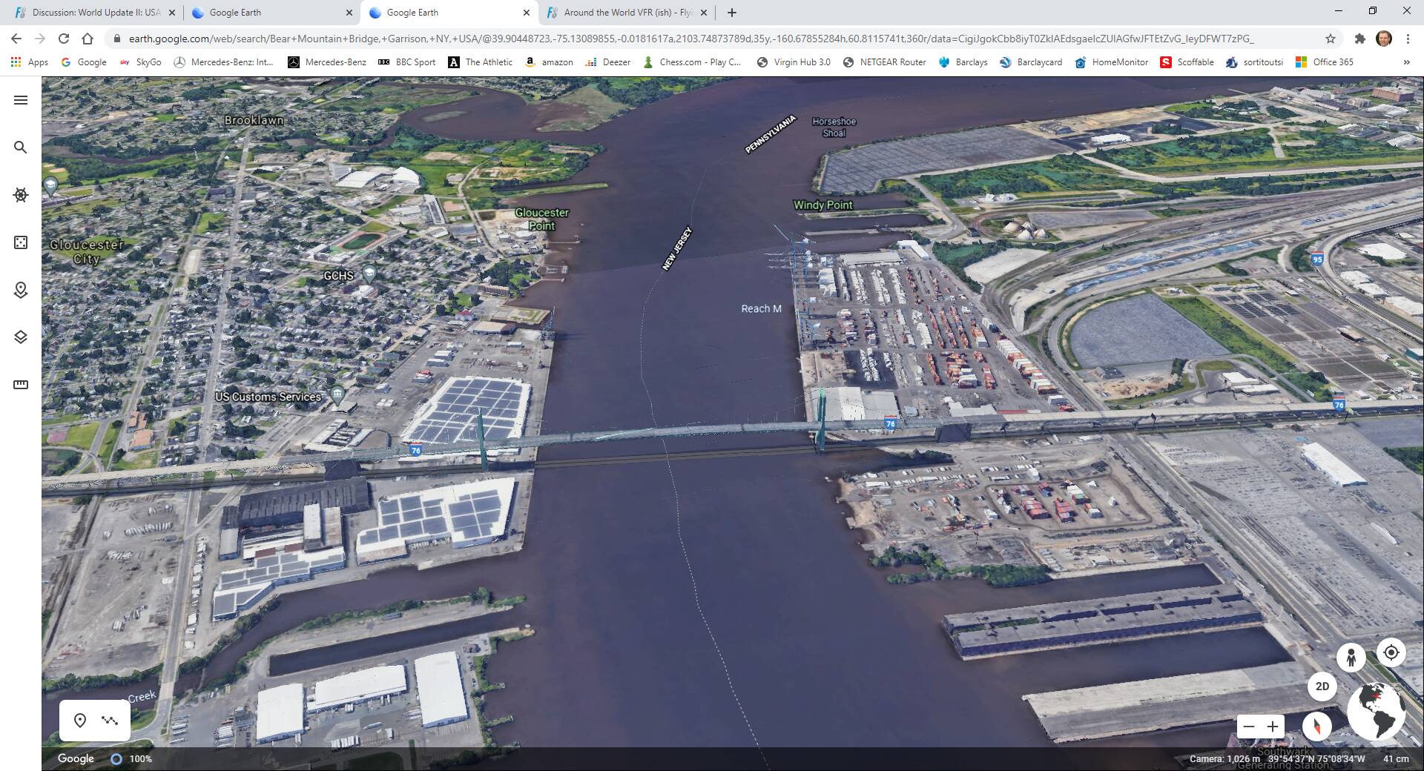Close the Discussion World Update tab

tap(172, 13)
